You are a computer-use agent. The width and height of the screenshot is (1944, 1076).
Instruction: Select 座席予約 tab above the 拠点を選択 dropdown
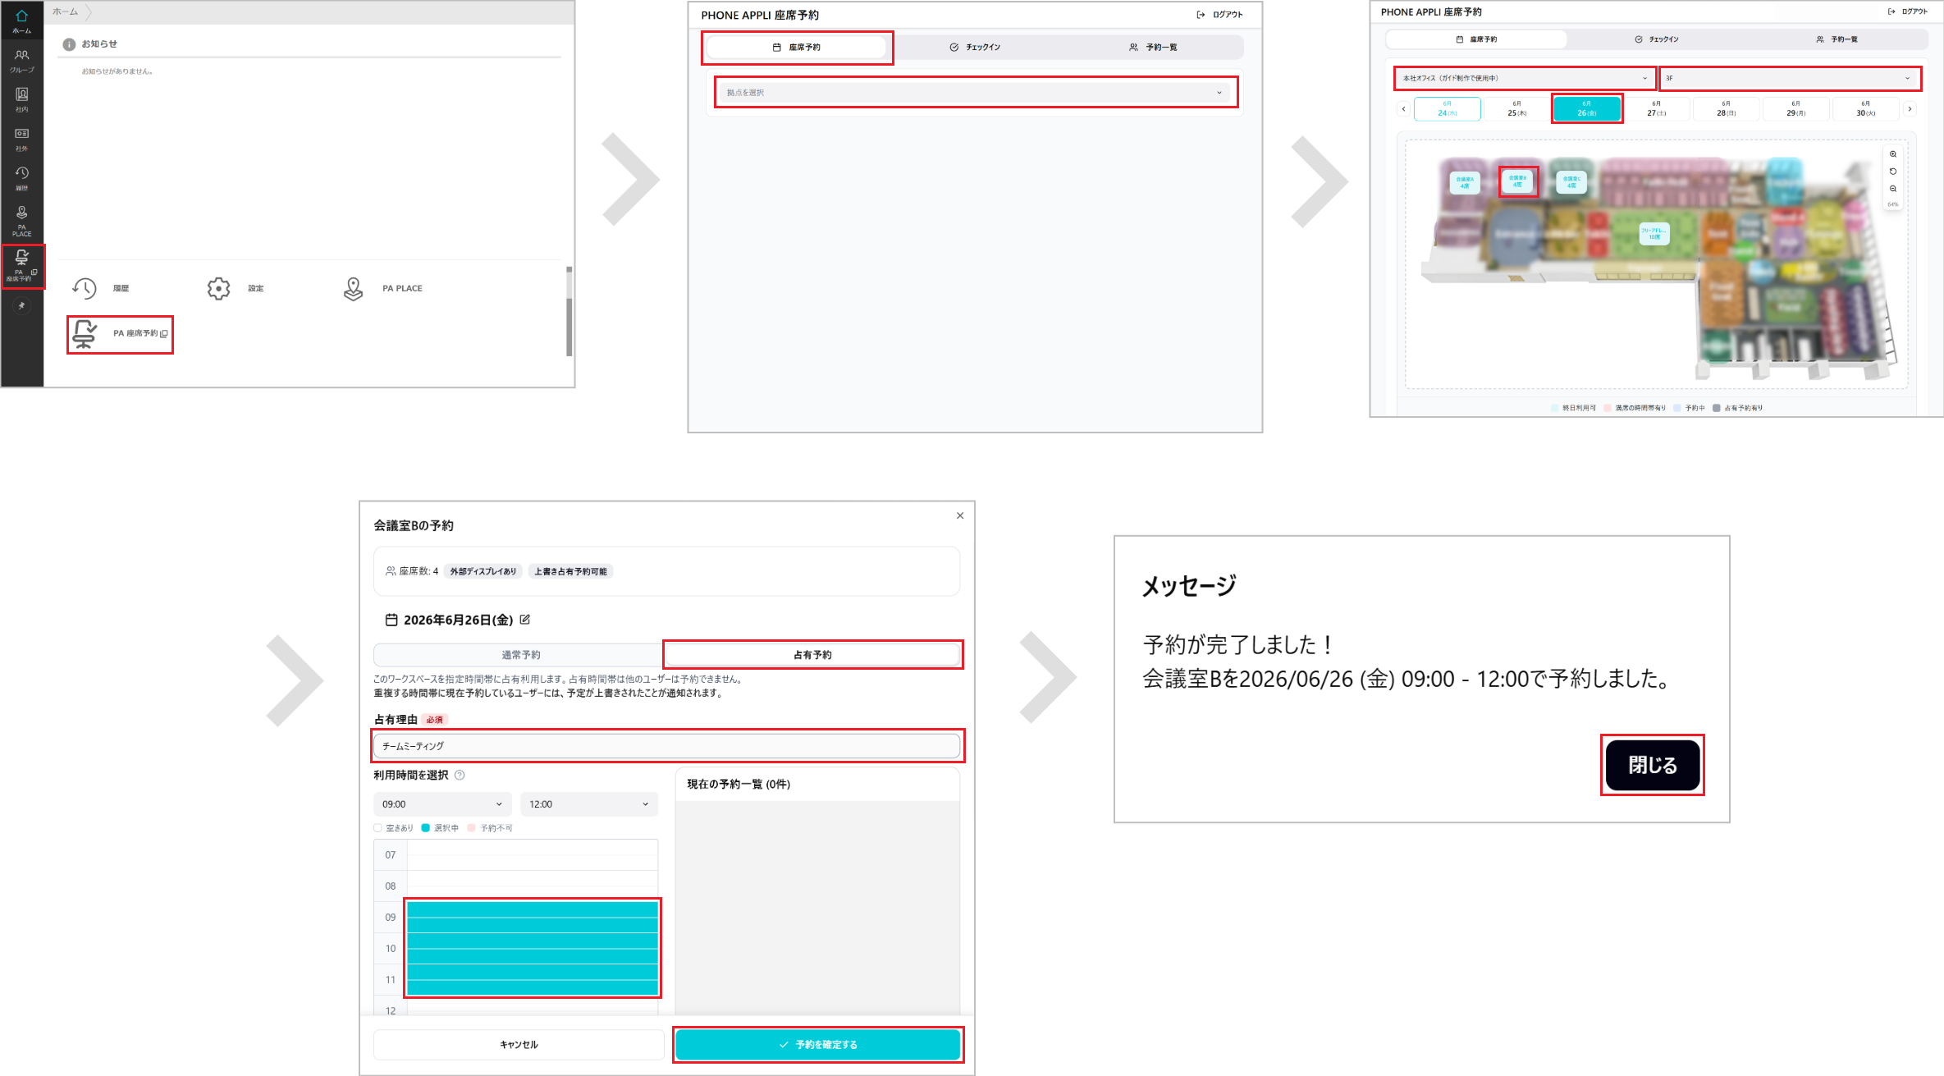(x=796, y=48)
